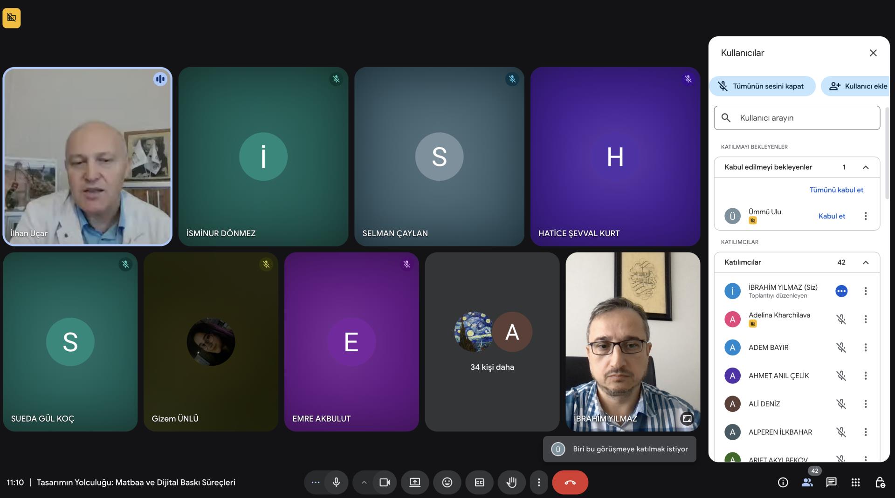This screenshot has height=498, width=895.
Task: Click the Kullanıcı arayın search field
Action: pyautogui.click(x=802, y=118)
